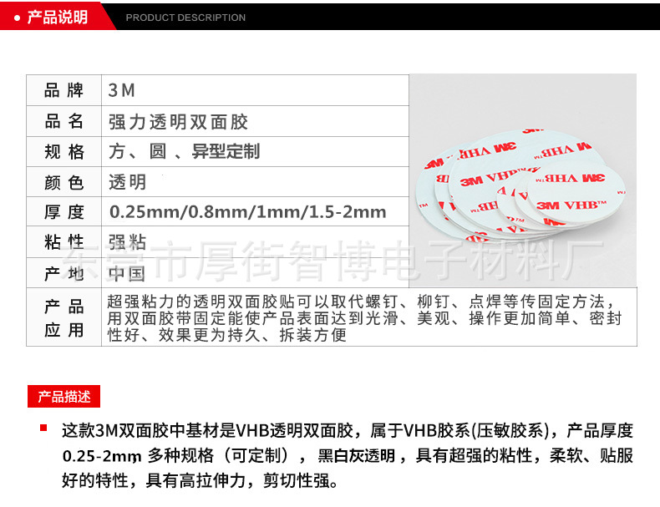Screen dimensions: 660x507
Task: Open the 3M VHB tape discs product photo
Action: click(523, 181)
